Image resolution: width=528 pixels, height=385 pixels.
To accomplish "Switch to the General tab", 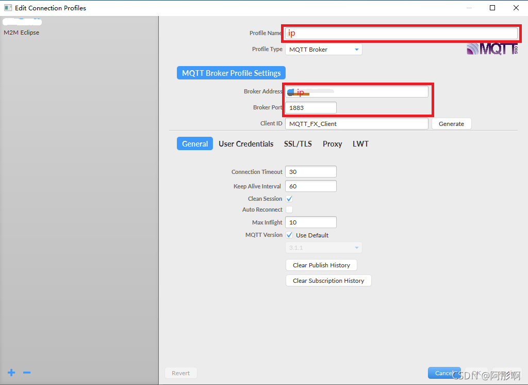I will click(194, 143).
